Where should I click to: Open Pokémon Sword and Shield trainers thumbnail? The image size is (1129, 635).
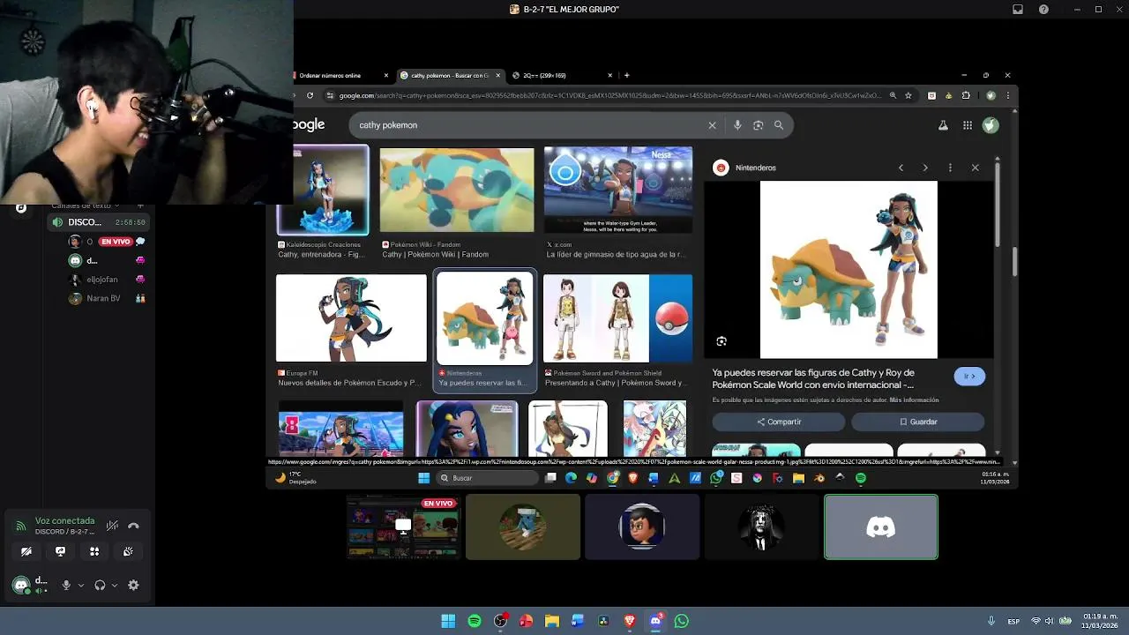618,318
